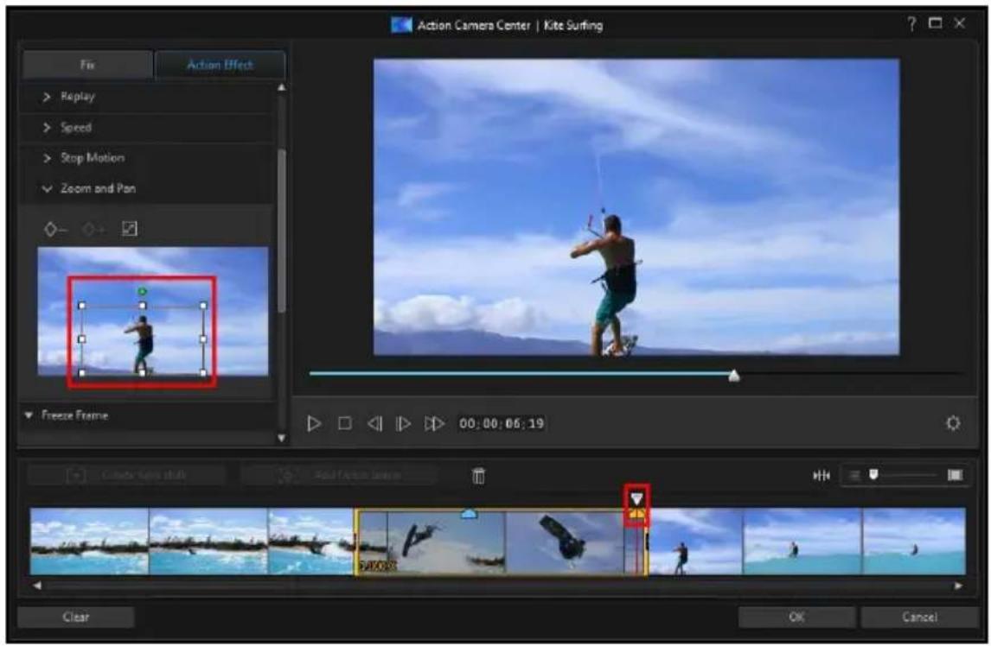Click the main video preview
Viewport: 991px width, 646px height.
click(x=636, y=207)
